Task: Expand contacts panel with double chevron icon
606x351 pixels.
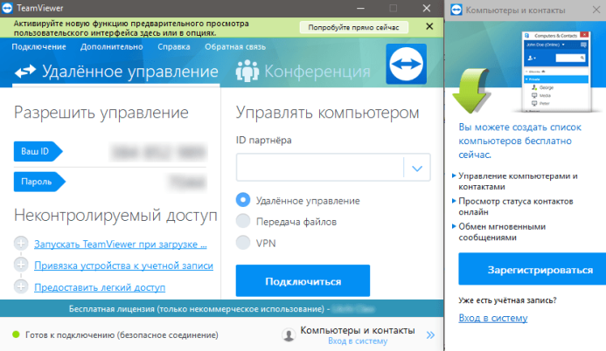Action: (x=430, y=334)
